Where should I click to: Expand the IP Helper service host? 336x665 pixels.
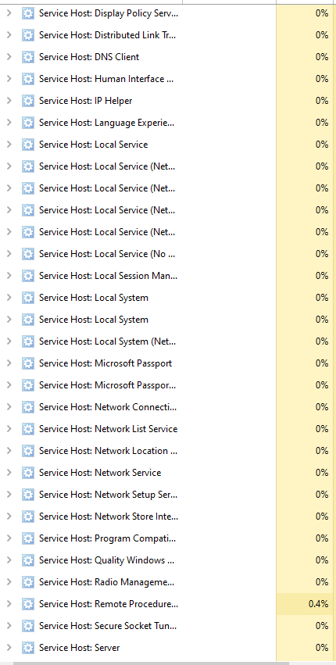click(9, 101)
